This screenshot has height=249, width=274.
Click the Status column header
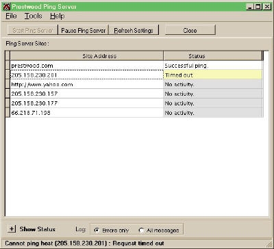[x=213, y=56]
